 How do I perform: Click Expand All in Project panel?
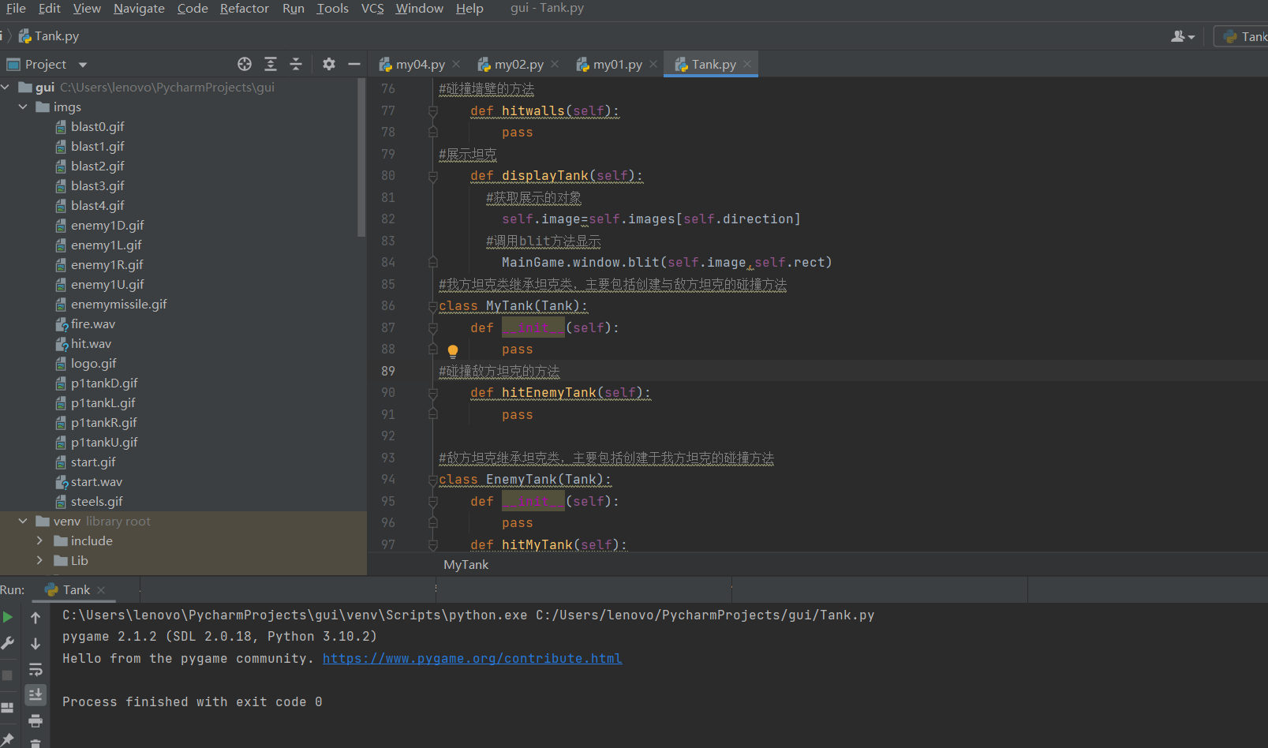[x=271, y=64]
